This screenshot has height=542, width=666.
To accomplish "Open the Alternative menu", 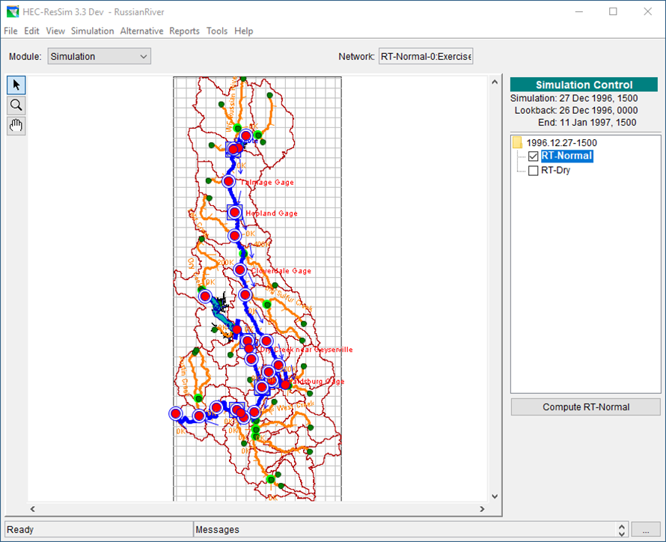I will 141,31.
